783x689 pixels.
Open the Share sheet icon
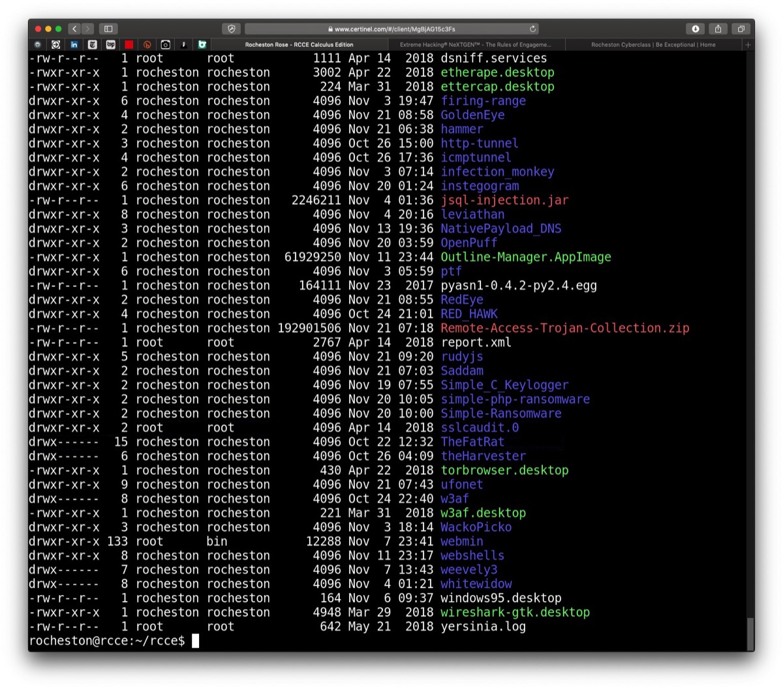[718, 29]
